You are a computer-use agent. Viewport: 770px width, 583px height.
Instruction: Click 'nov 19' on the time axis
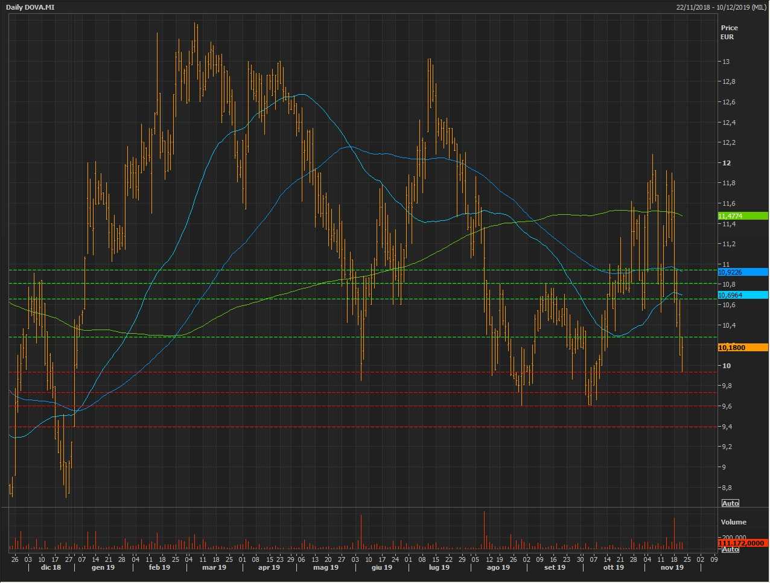coord(672,567)
